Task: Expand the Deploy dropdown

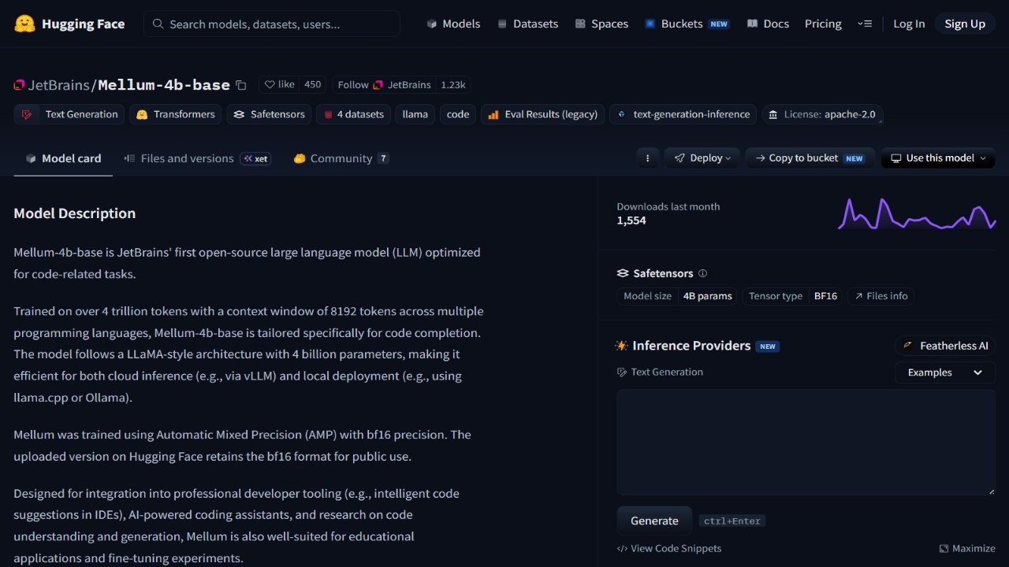Action: point(702,158)
